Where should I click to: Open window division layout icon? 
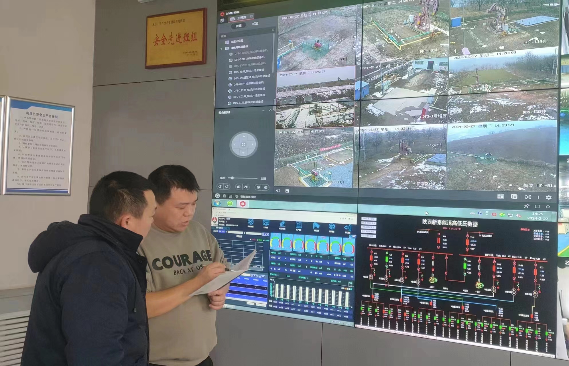(500, 196)
